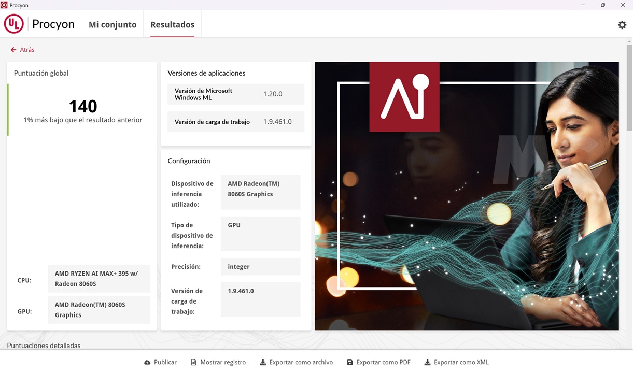Click the Procyon icon in title bar
This screenshot has height=374, width=633.
point(4,5)
